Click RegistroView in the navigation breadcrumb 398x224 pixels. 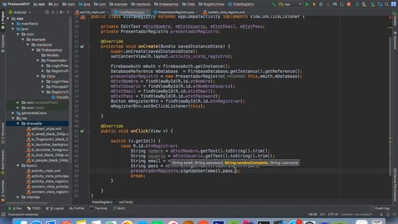tap(211, 4)
